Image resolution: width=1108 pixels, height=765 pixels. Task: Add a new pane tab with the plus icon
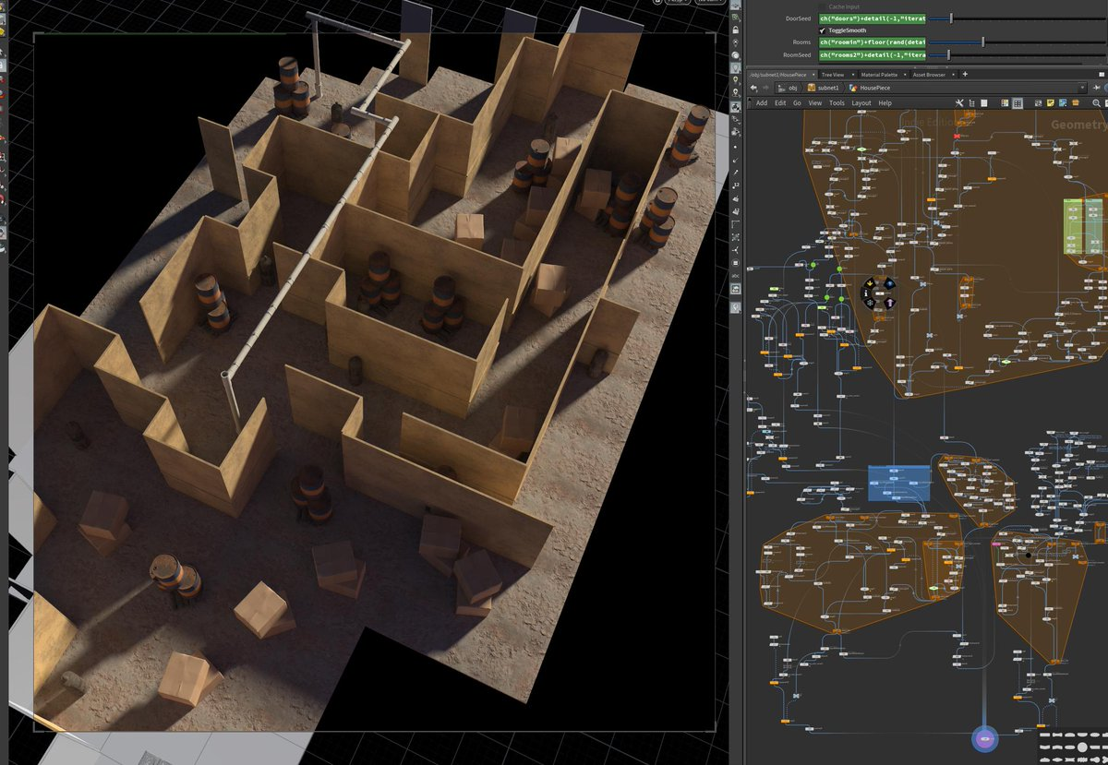pyautogui.click(x=965, y=74)
